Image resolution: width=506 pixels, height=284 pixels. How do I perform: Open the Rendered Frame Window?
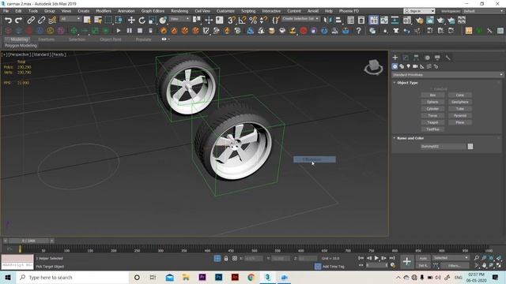430,21
